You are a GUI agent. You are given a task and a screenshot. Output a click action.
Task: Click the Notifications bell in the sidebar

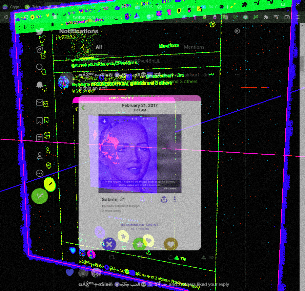[40, 85]
